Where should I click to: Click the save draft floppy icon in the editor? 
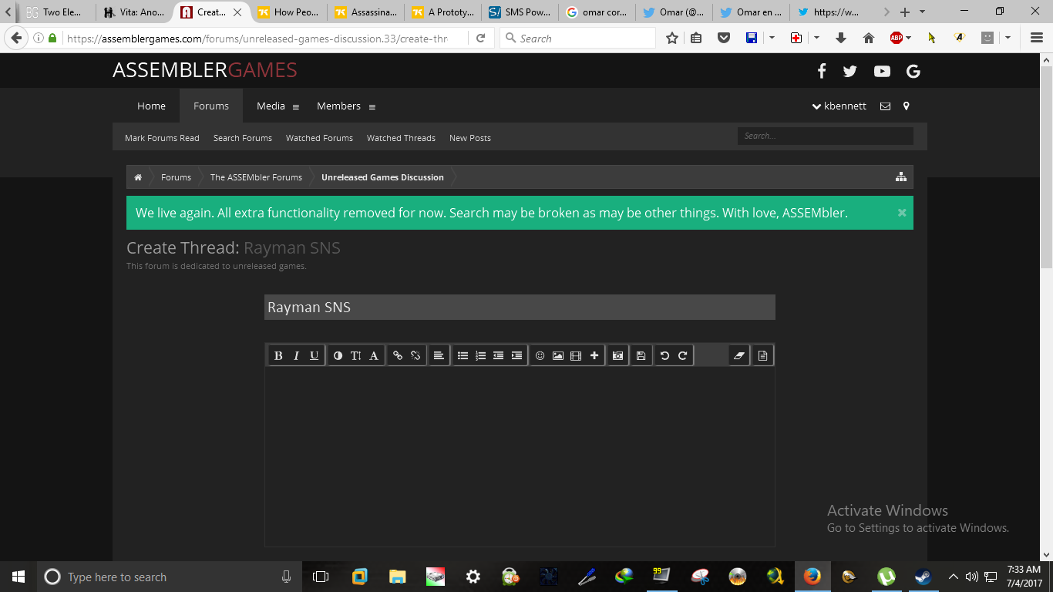(x=641, y=355)
